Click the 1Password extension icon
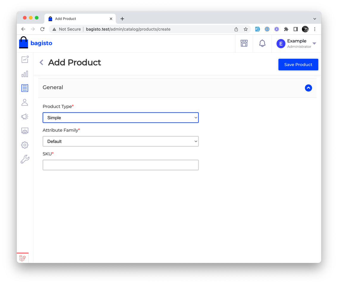The image size is (338, 285). [267, 29]
